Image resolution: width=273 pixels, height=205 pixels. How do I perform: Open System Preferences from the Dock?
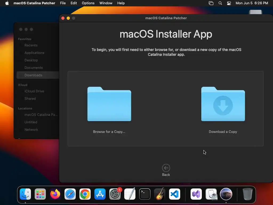[115, 194]
